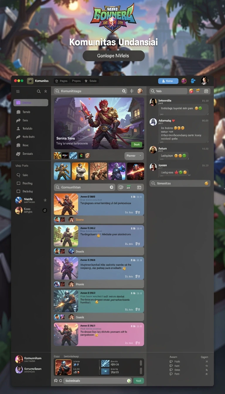
Task: Click the green Dark button on banner
Action: pos(137,145)
